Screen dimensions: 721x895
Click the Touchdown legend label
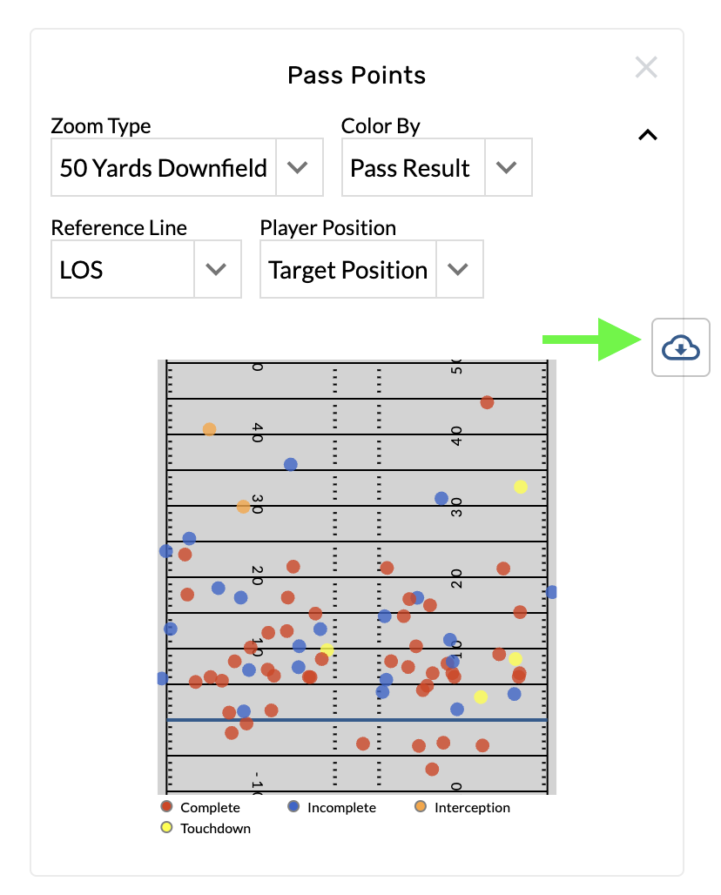215,829
